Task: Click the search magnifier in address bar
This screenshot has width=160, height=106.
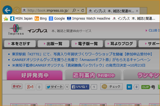Action: pos(74,10)
